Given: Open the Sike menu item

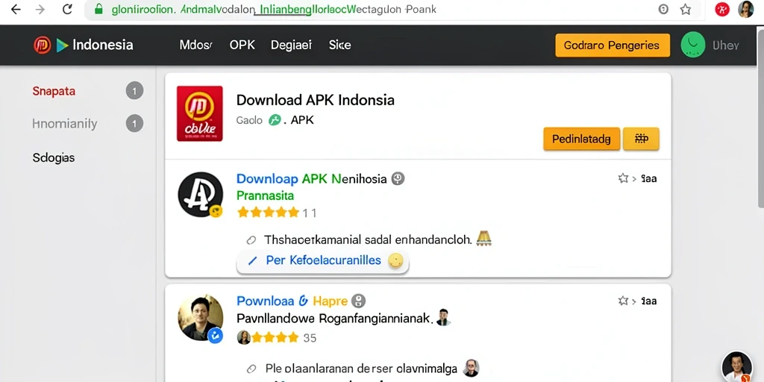Looking at the screenshot, I should (x=339, y=46).
